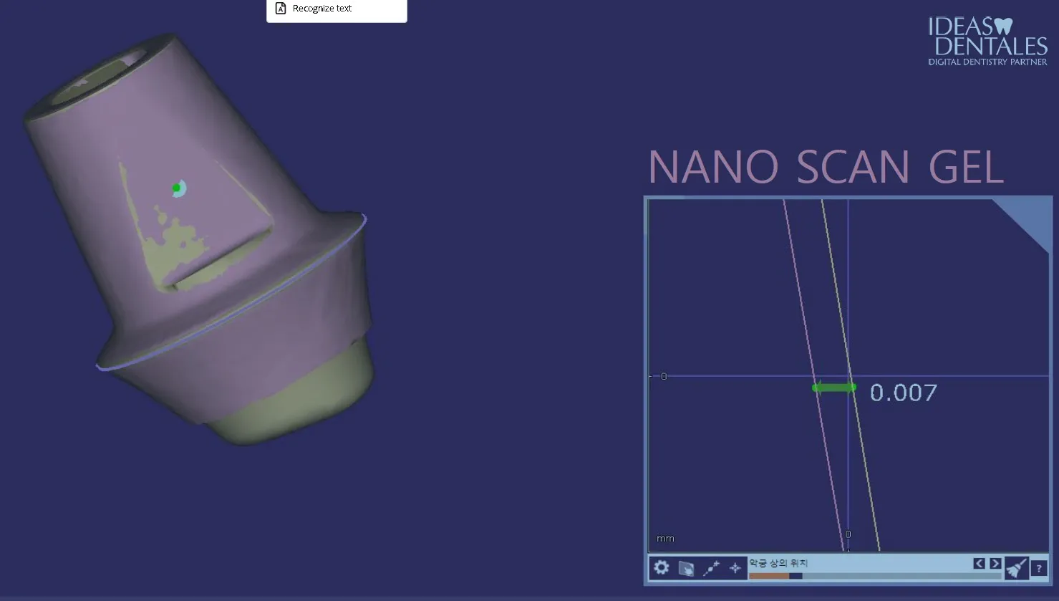Go to previous section with left arrow
Viewport: 1059px width, 601px height.
tap(979, 564)
